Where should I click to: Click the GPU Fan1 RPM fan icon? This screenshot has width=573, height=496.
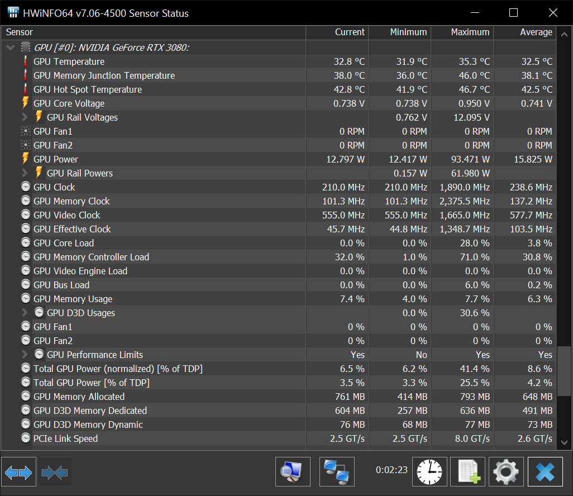pyautogui.click(x=26, y=131)
